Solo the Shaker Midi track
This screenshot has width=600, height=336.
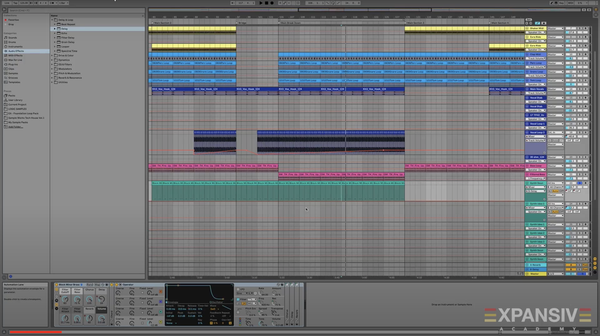tap(580, 29)
